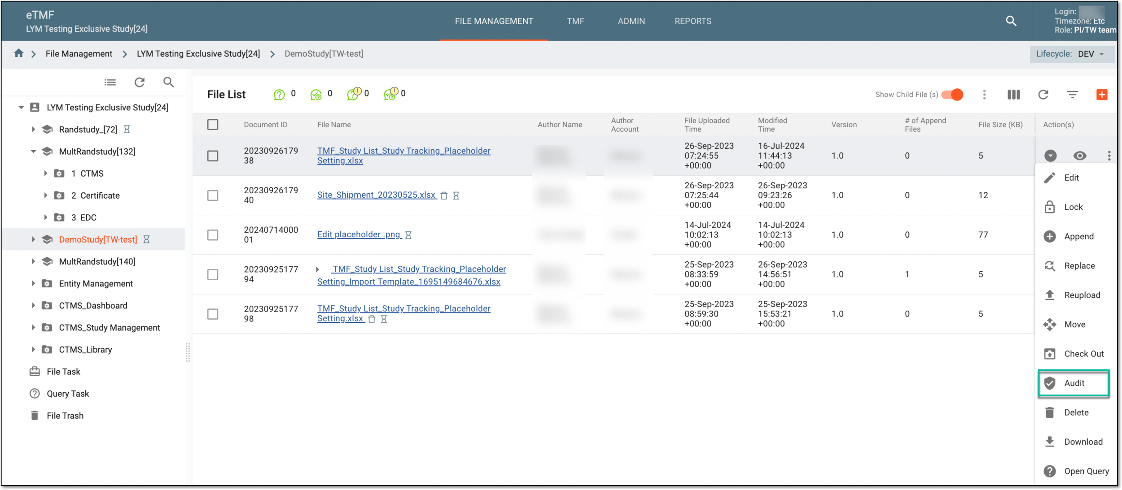Image resolution: width=1122 pixels, height=490 pixels.
Task: Expand child files of Import Template row
Action: (317, 269)
